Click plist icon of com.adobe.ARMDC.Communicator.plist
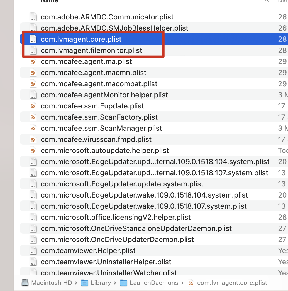This screenshot has height=291, width=288. point(33,17)
